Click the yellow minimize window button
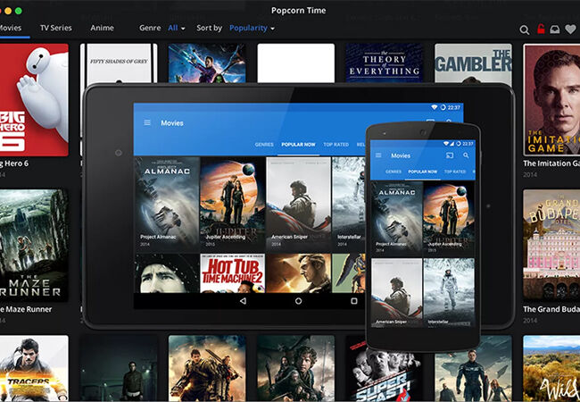The width and height of the screenshot is (580, 402). [8, 11]
